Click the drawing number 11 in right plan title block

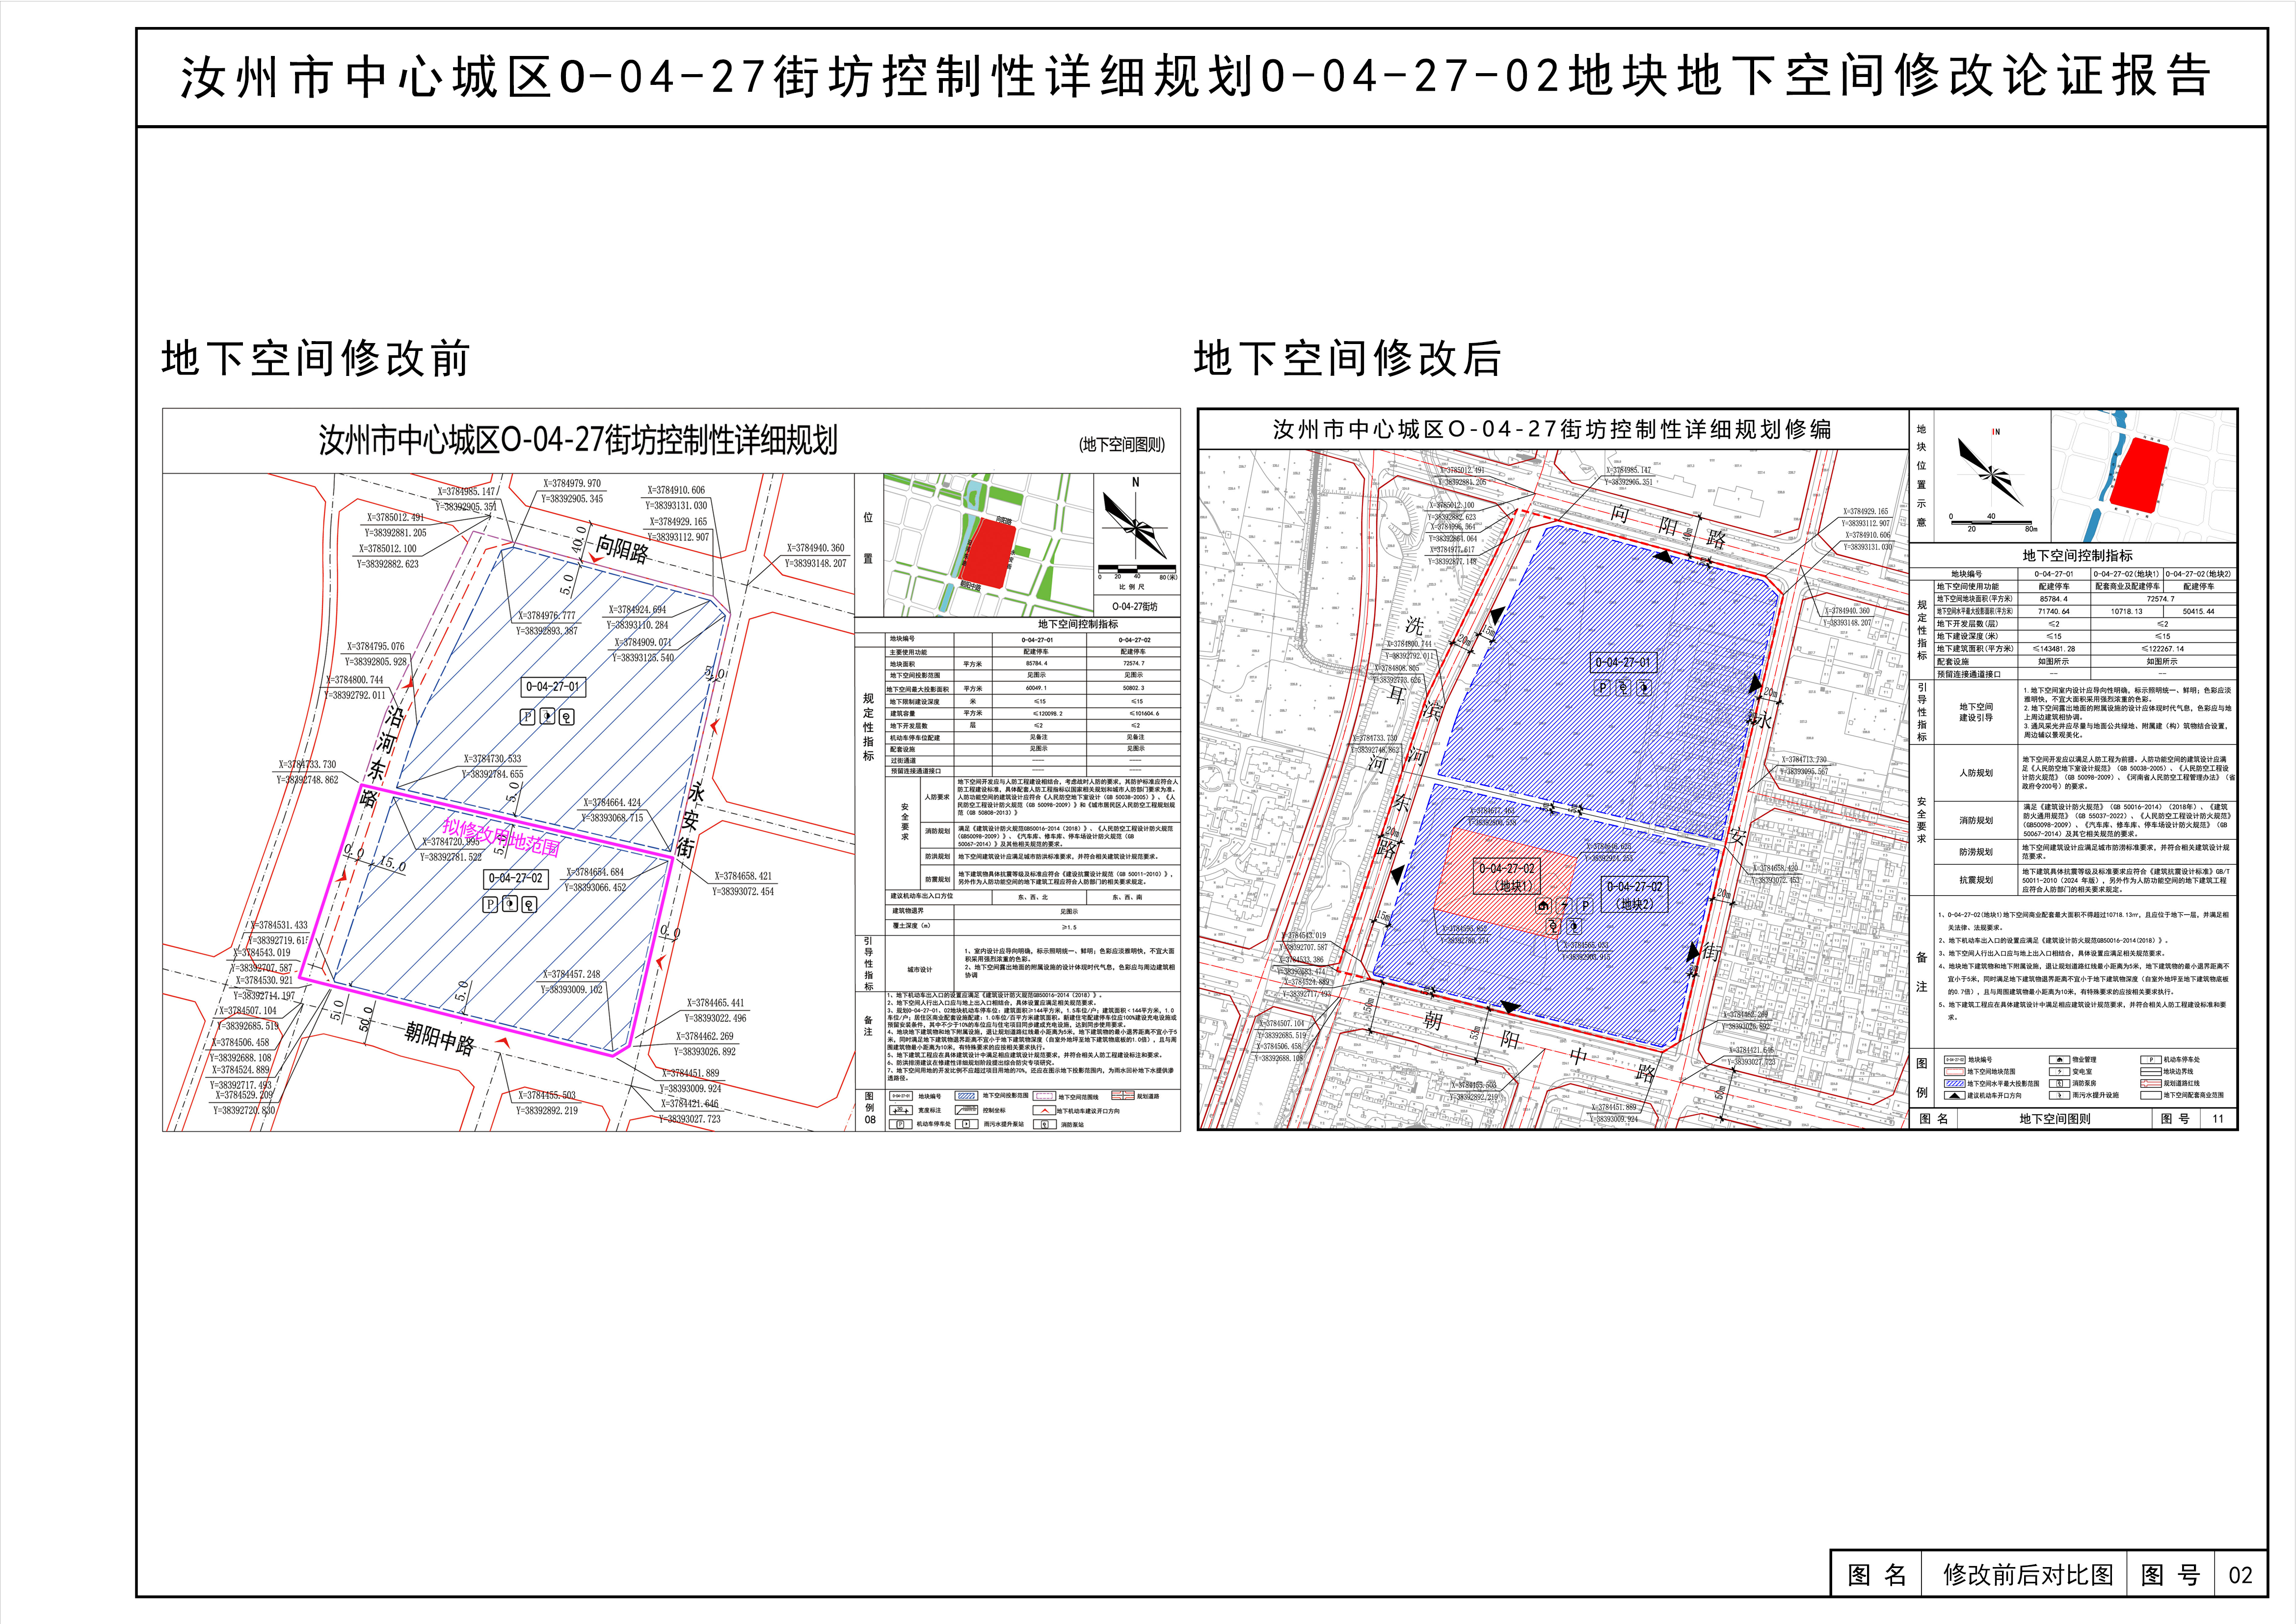coord(2217,1119)
